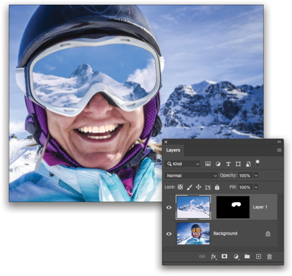Viewport: 292px width, 276px height.
Task: Open the Layers panel flyout menu
Action: pos(279,150)
